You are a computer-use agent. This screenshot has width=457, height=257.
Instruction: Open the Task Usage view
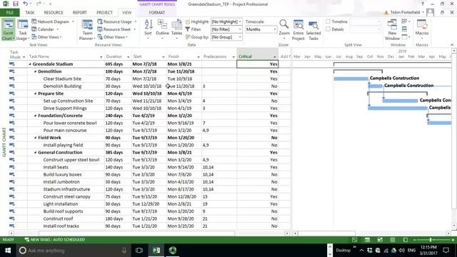pos(22,30)
